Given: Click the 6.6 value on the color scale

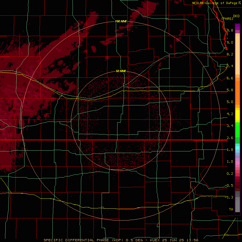Looking at the screenshot, I should (230, 78).
